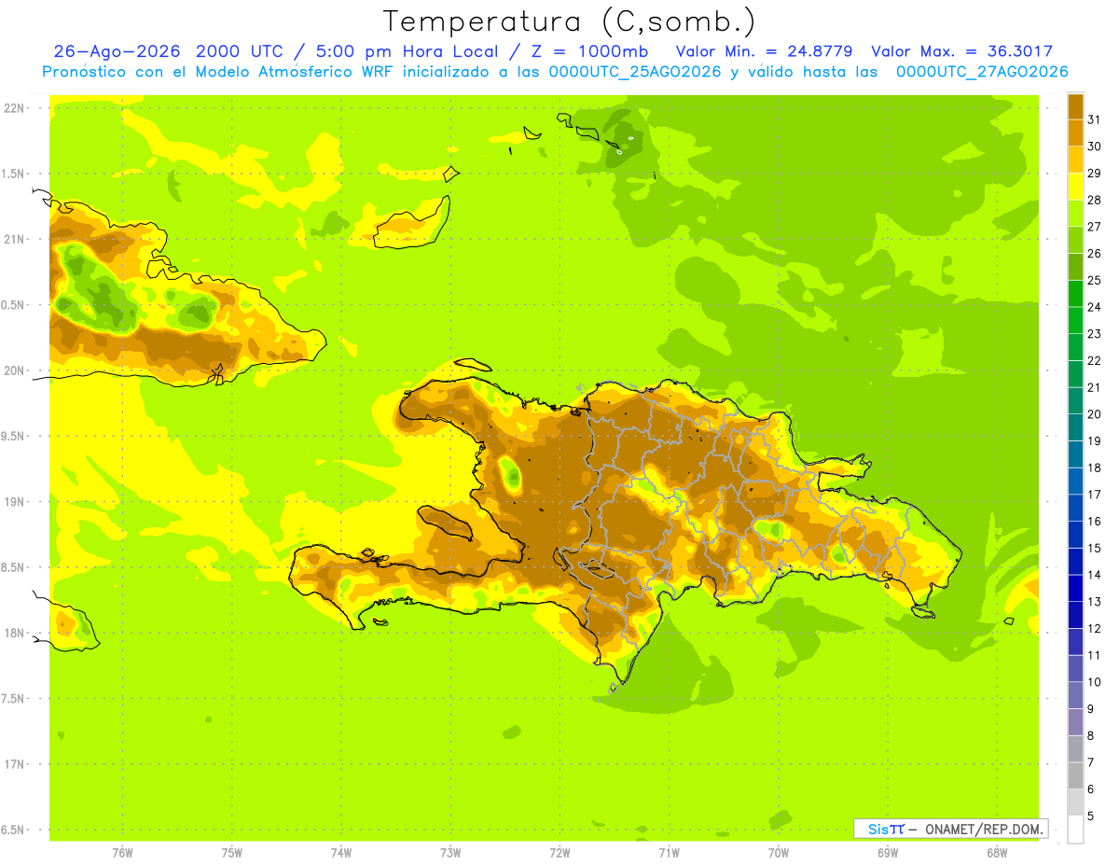Click colorbar label "28"
Image resolution: width=1119 pixels, height=865 pixels.
[1095, 200]
